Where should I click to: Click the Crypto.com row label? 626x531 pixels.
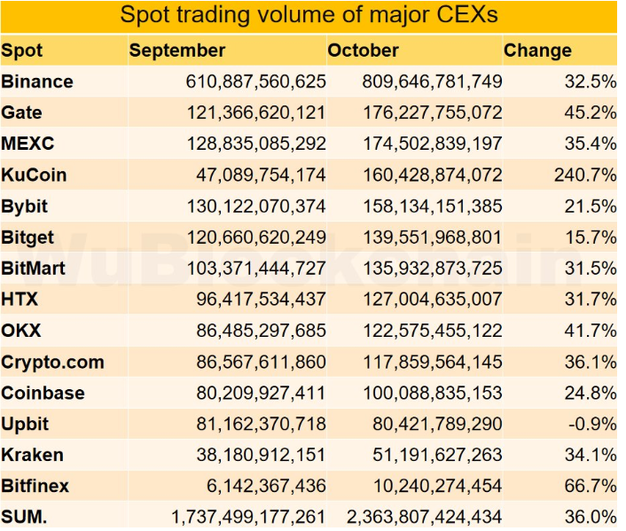click(52, 362)
